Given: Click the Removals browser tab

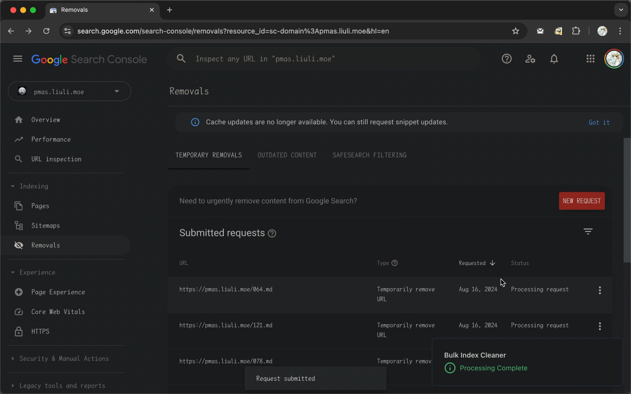Looking at the screenshot, I should coord(102,10).
